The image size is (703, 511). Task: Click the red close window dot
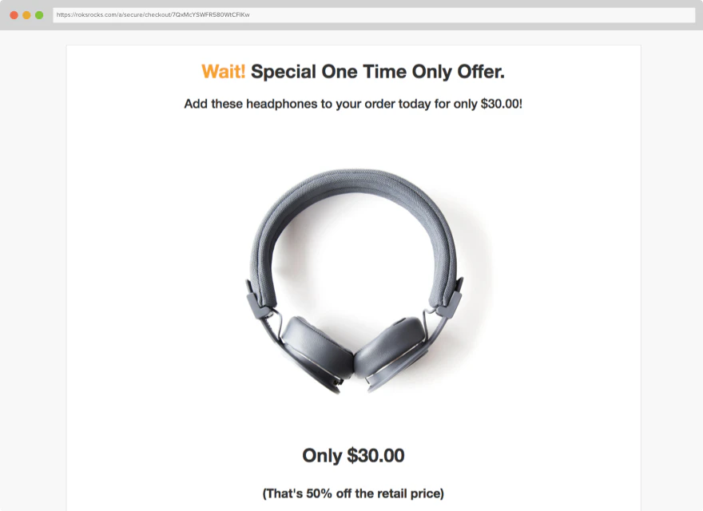(x=14, y=15)
